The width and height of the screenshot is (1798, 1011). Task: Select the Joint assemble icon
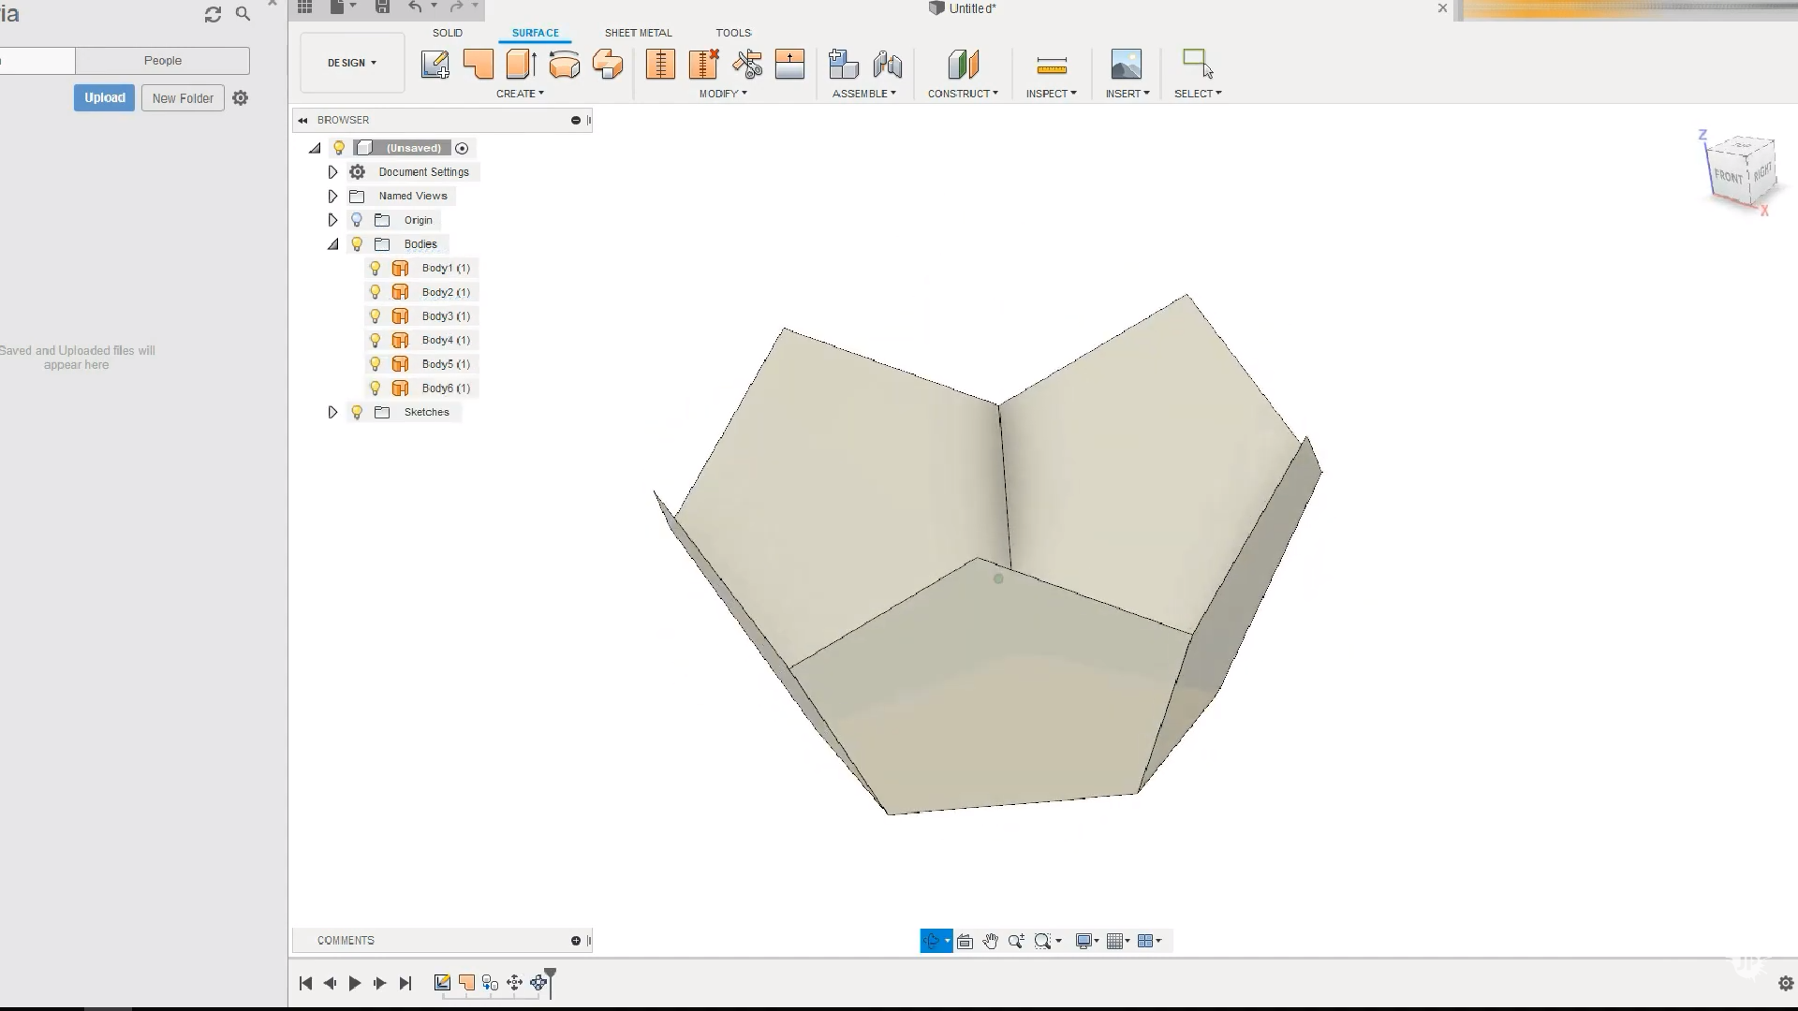[x=887, y=64]
